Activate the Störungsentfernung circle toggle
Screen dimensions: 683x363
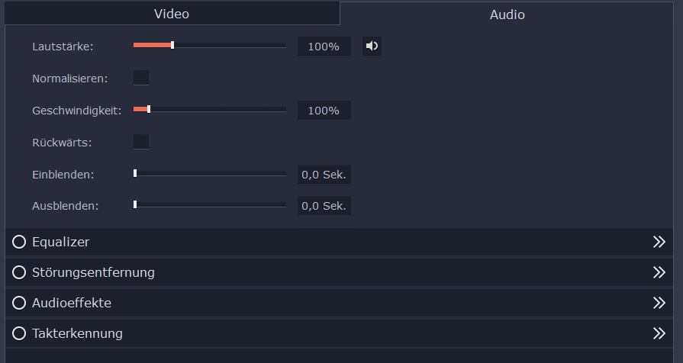pyautogui.click(x=19, y=272)
